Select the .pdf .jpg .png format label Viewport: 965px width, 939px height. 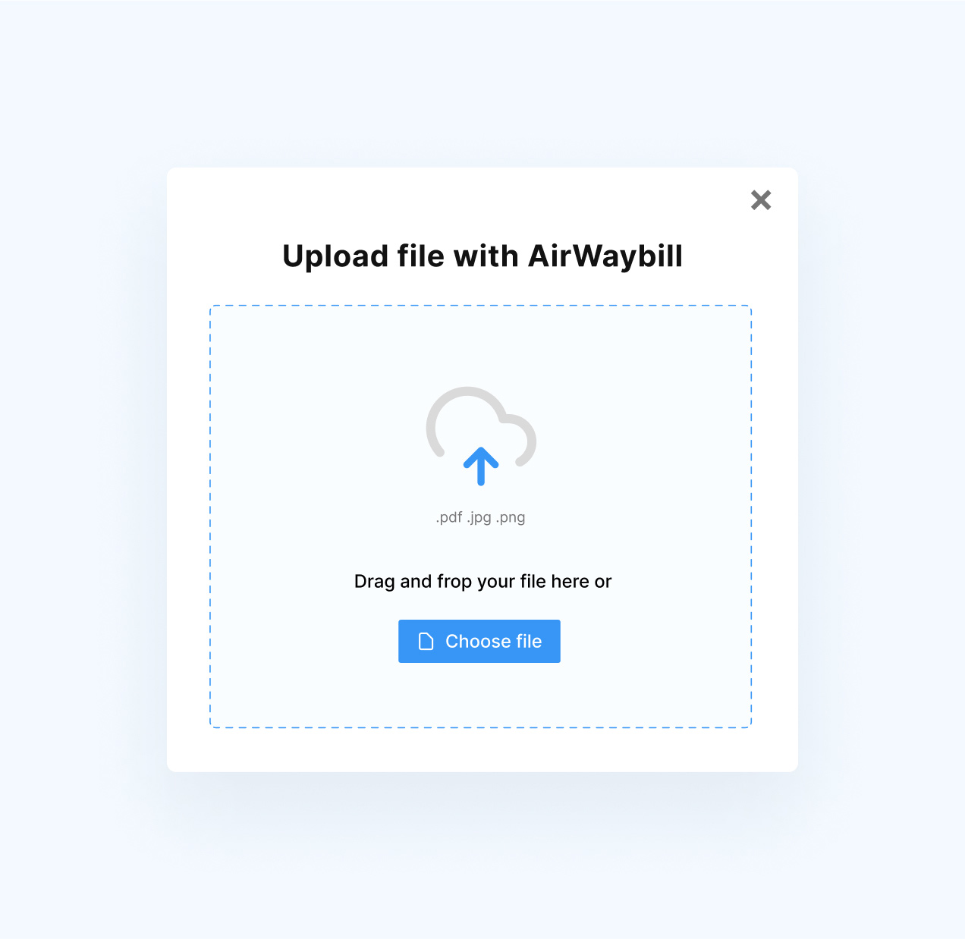tap(480, 517)
